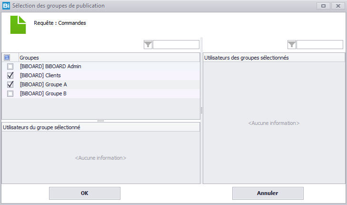The height and width of the screenshot is (205, 347).
Task: Confirm the selection with the OK button
Action: pos(85,193)
